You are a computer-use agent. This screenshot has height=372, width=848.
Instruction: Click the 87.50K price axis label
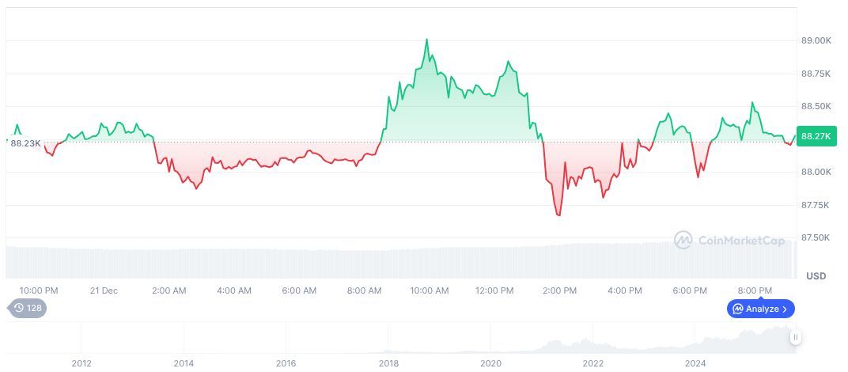(x=816, y=237)
